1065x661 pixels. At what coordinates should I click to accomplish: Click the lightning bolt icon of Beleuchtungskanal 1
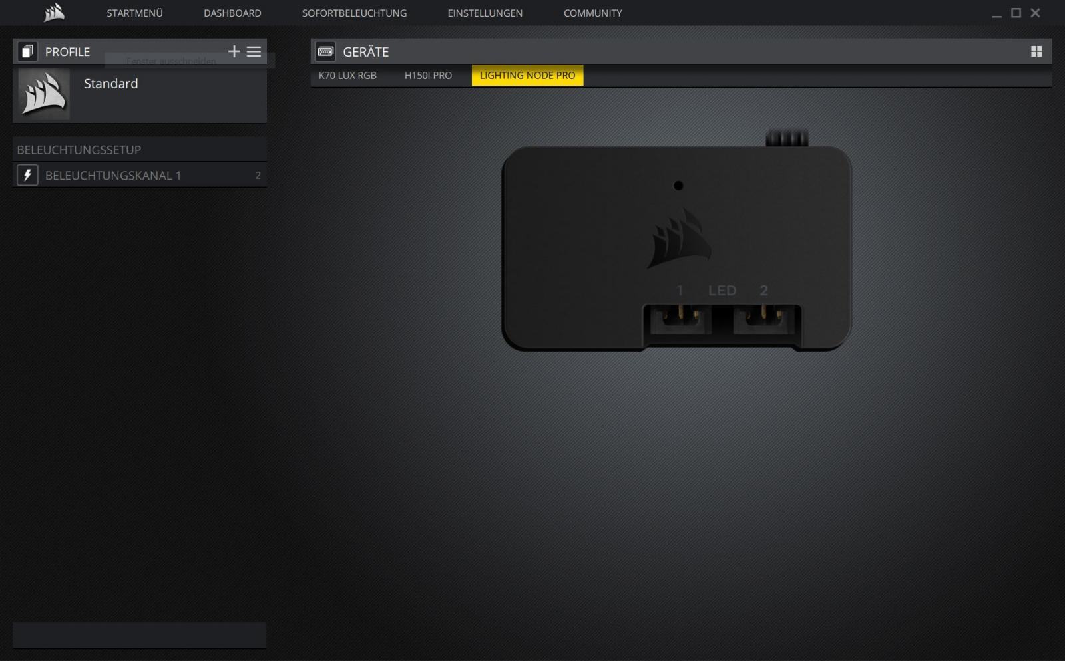coord(27,175)
